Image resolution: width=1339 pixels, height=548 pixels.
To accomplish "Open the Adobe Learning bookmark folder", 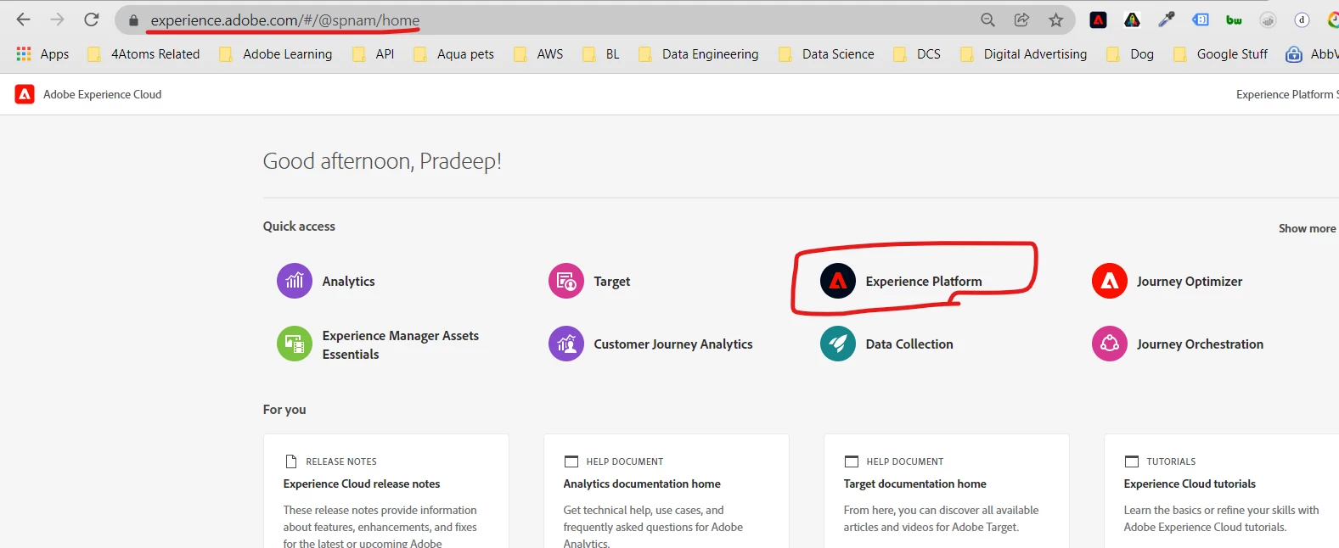I will pyautogui.click(x=275, y=54).
